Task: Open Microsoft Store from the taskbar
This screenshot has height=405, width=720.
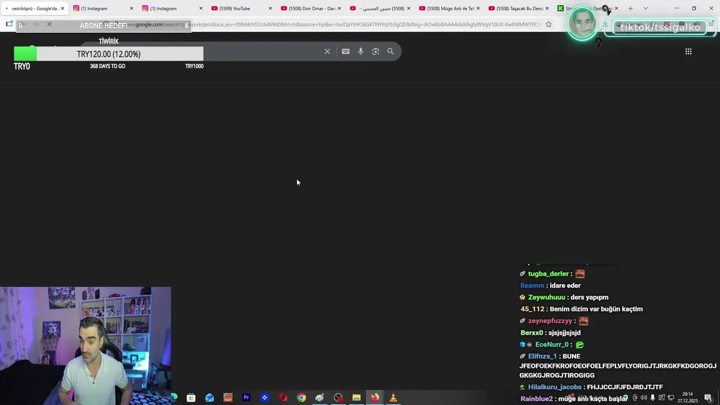Action: click(x=191, y=398)
